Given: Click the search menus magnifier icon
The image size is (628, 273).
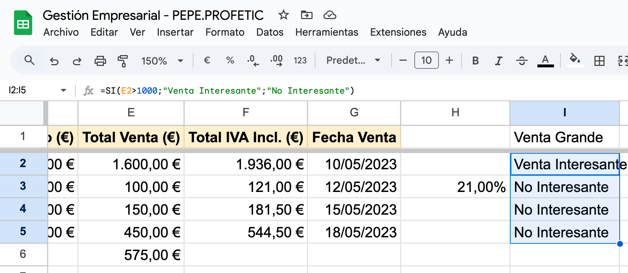Looking at the screenshot, I should pyautogui.click(x=29, y=60).
